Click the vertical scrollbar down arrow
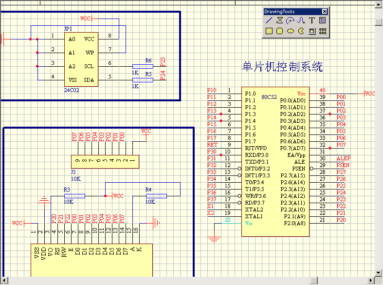Viewport: 383px width, 285px height. (x=379, y=272)
